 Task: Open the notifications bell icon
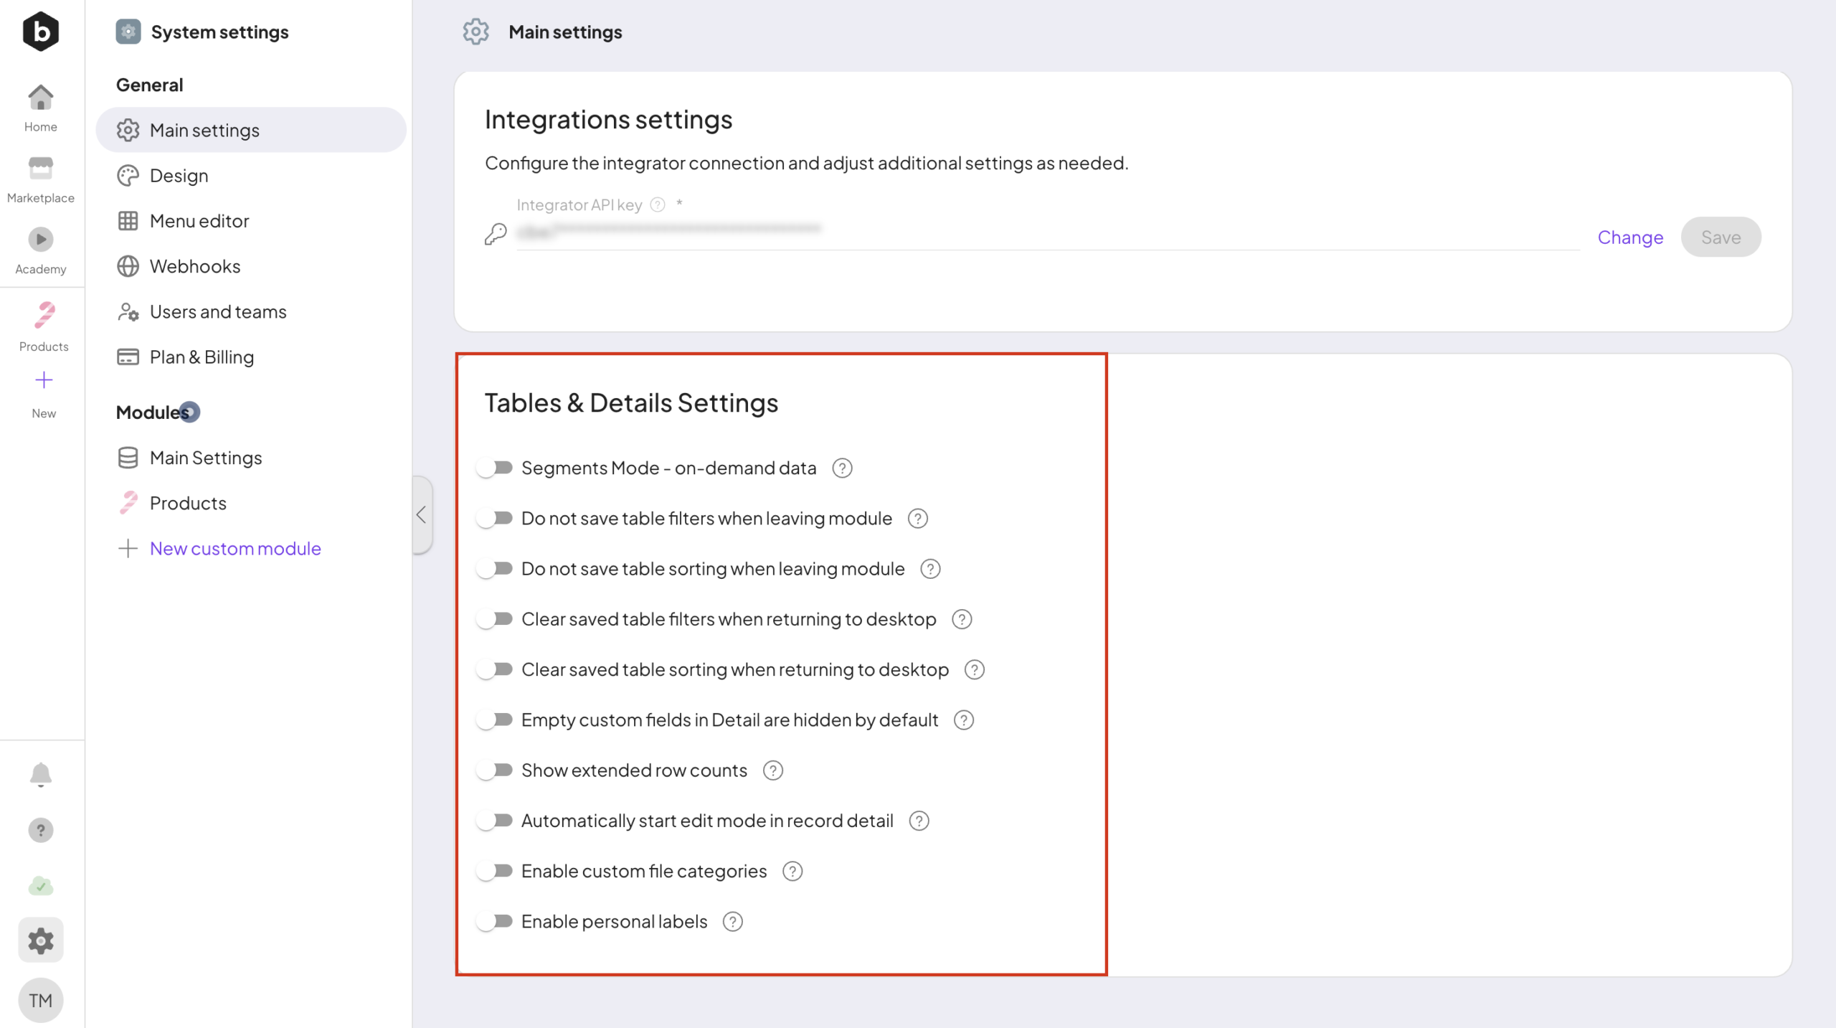pos(41,775)
